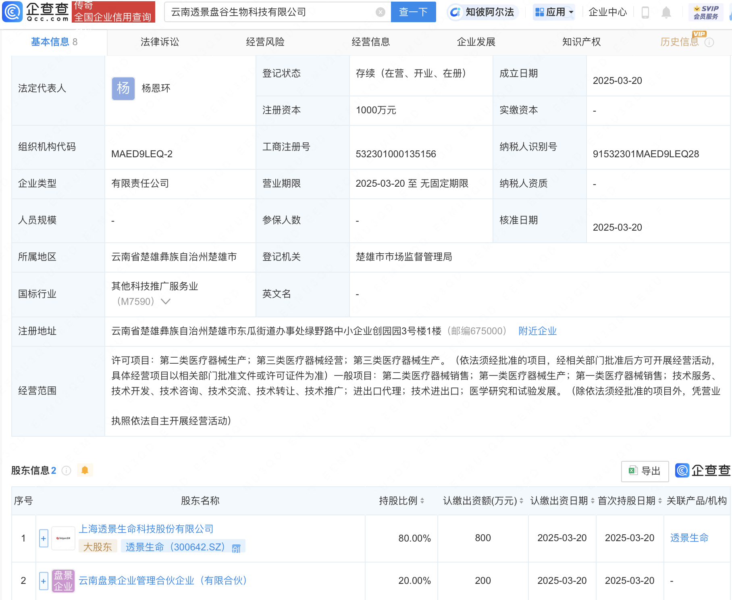732x600 pixels.
Task: Switch to 基本信息 tab
Action: coord(54,42)
